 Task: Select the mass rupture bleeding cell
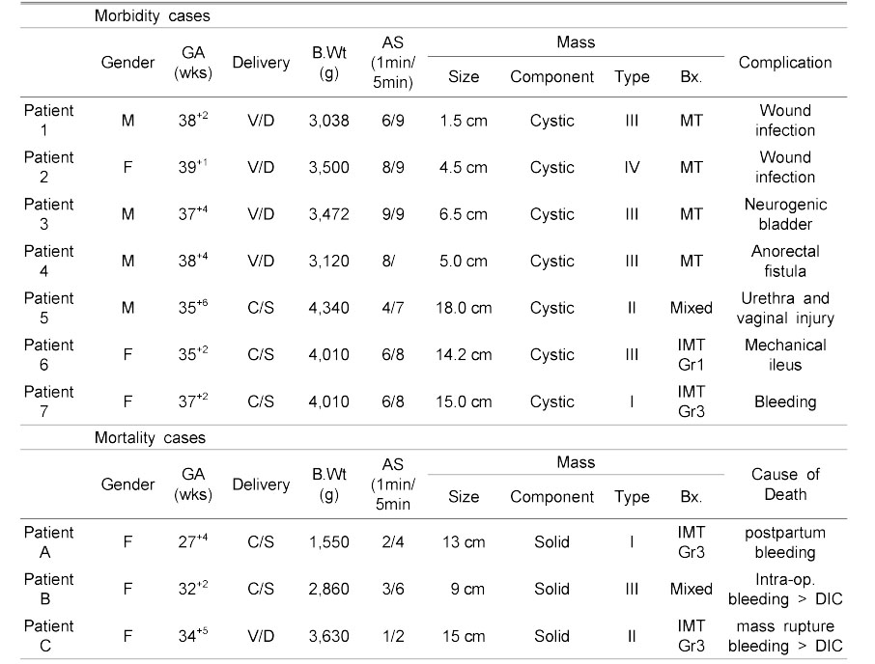pyautogui.click(x=784, y=636)
